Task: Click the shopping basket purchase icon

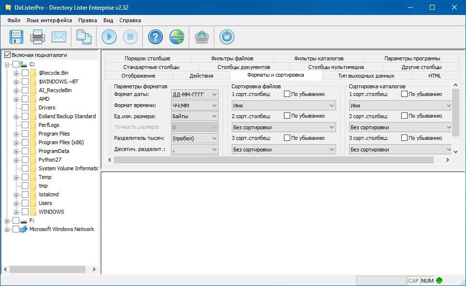Action: pyautogui.click(x=201, y=37)
